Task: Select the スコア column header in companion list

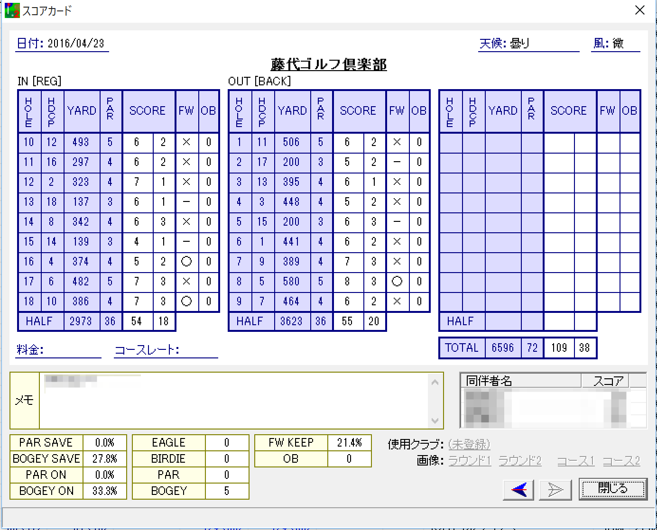Action: point(605,380)
